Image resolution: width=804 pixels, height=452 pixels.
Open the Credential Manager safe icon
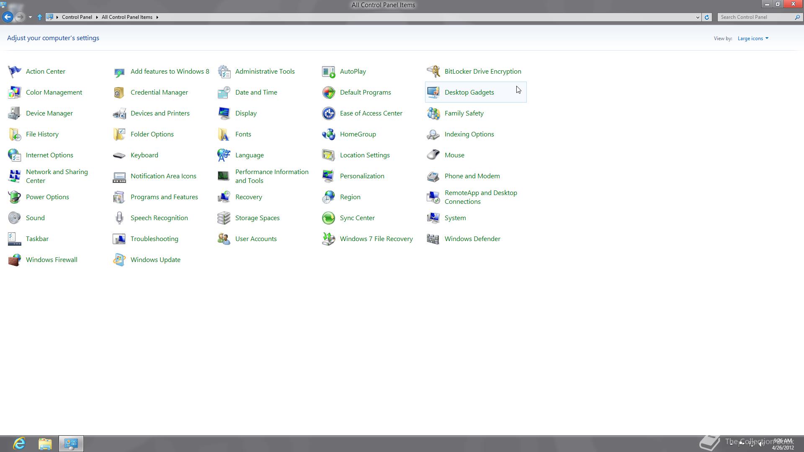119,92
